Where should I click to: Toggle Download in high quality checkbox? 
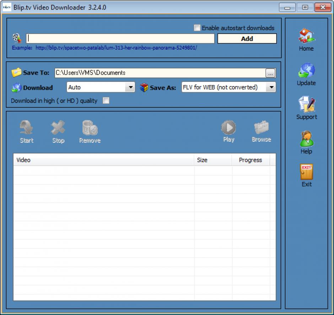(106, 101)
